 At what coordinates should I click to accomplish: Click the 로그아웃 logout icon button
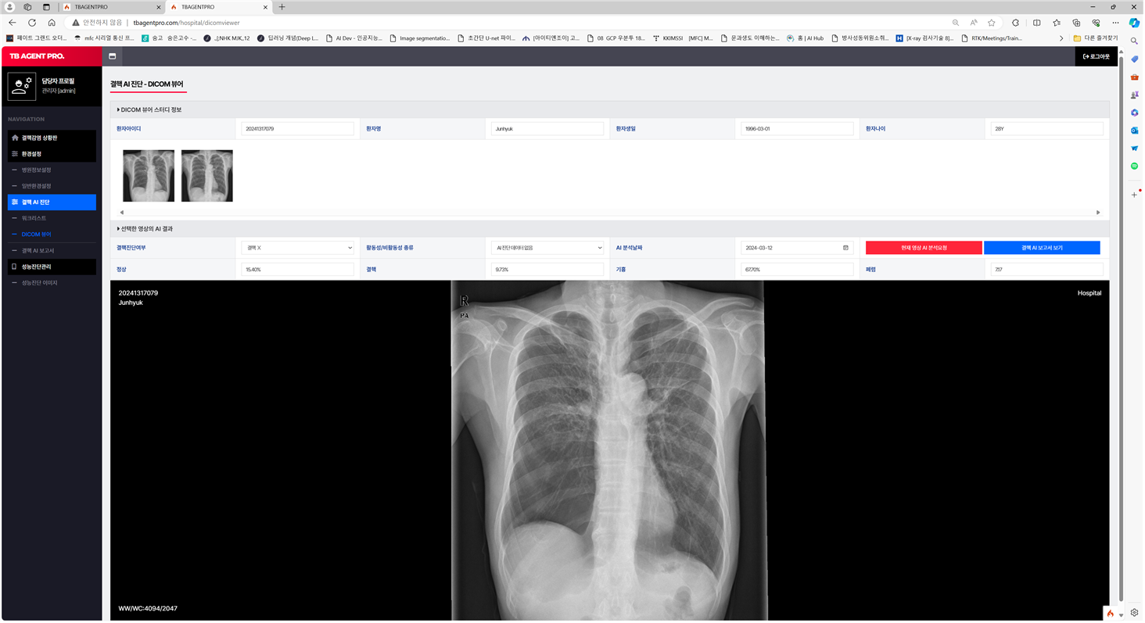coord(1096,56)
